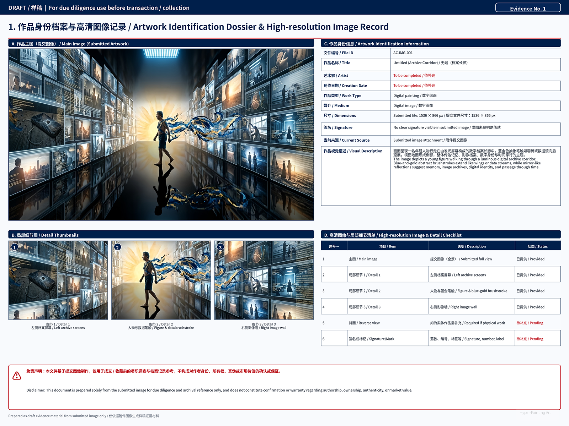The image size is (569, 426).
Task: Open the Right image wall thumbnail
Action: 264,280
